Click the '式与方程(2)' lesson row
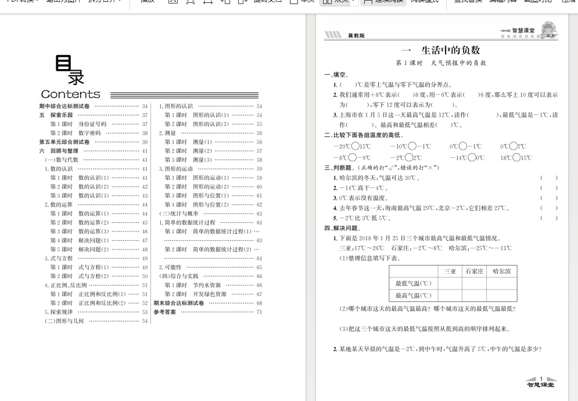Screen dimensions: 578x401 point(99,276)
